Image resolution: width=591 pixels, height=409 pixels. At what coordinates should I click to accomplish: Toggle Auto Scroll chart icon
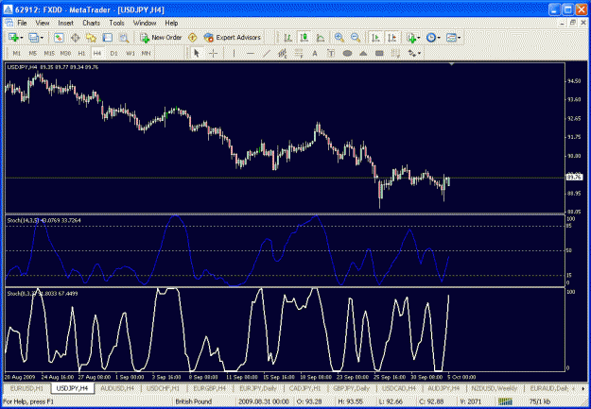click(x=375, y=38)
